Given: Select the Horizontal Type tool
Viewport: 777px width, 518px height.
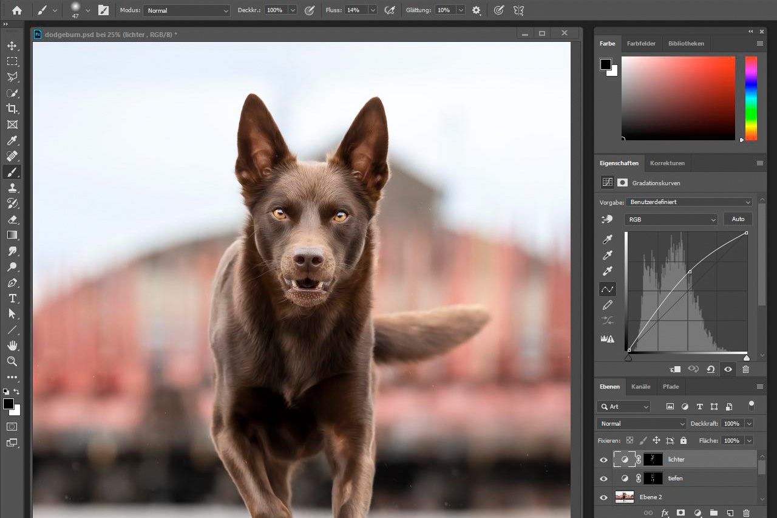Looking at the screenshot, I should [x=12, y=298].
